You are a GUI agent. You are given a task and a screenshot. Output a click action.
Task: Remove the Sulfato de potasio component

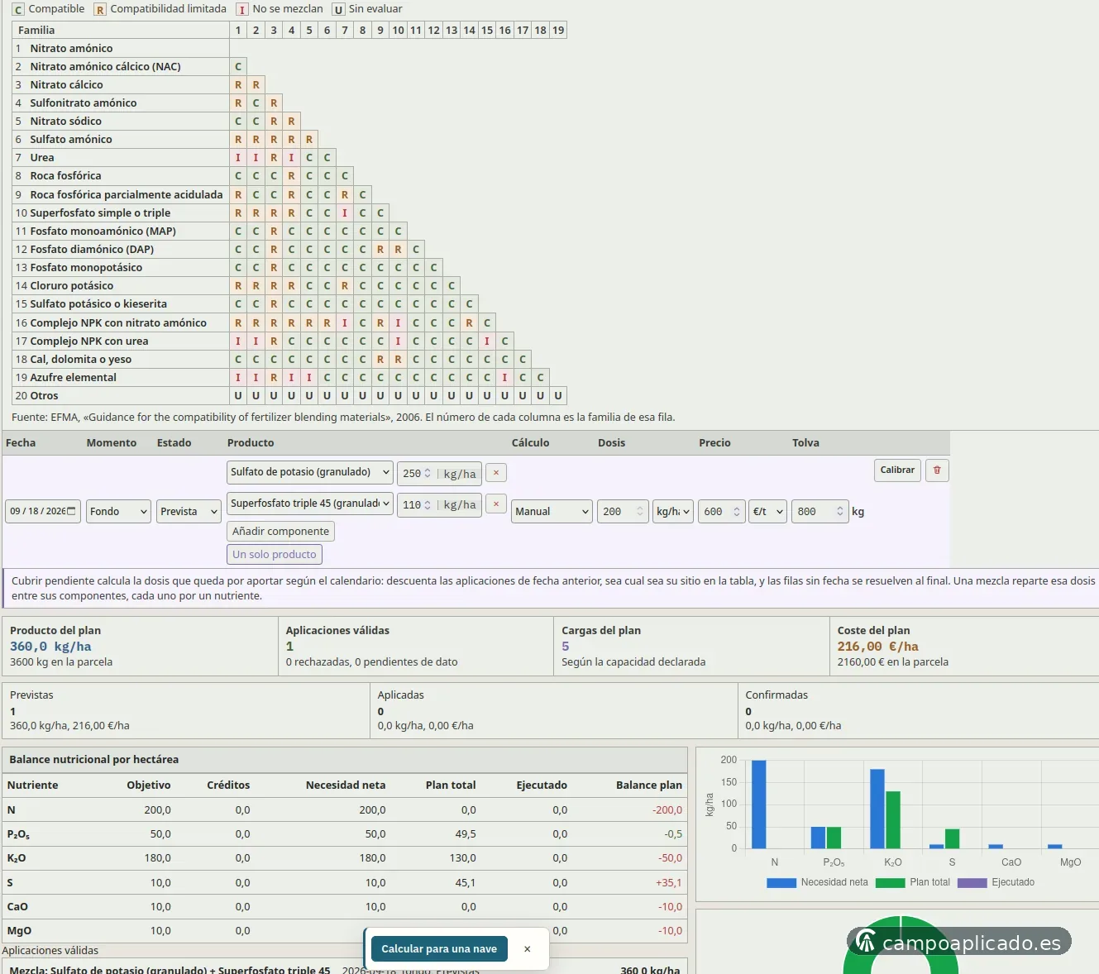coord(496,473)
